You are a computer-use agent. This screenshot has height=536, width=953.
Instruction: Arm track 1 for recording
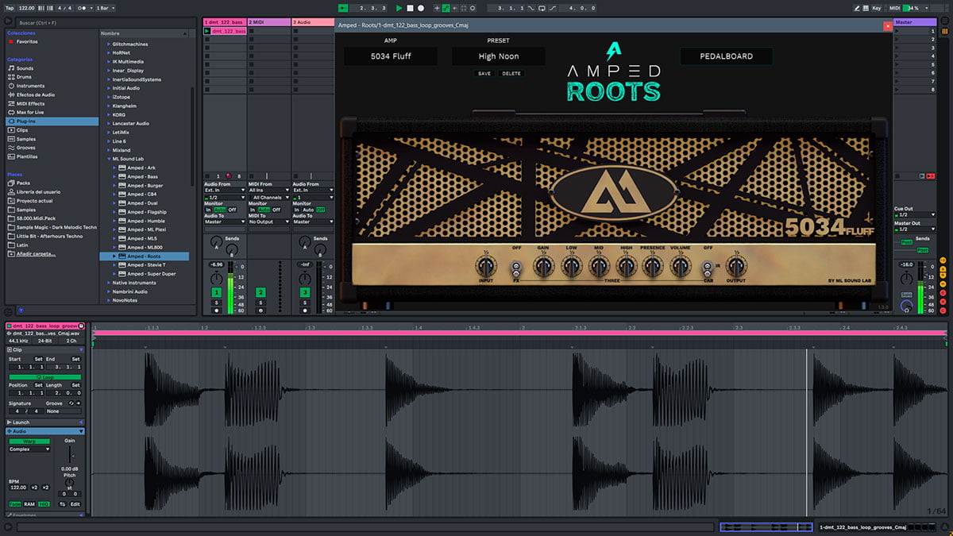216,310
